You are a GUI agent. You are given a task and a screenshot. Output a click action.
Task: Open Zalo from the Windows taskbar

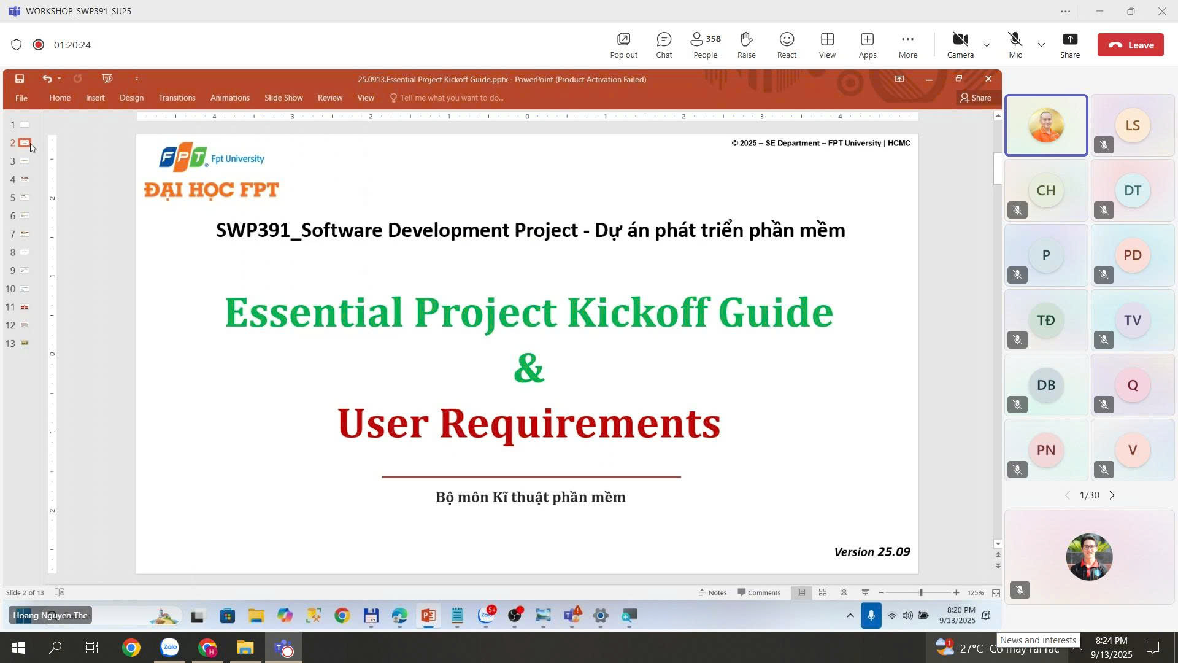click(169, 648)
